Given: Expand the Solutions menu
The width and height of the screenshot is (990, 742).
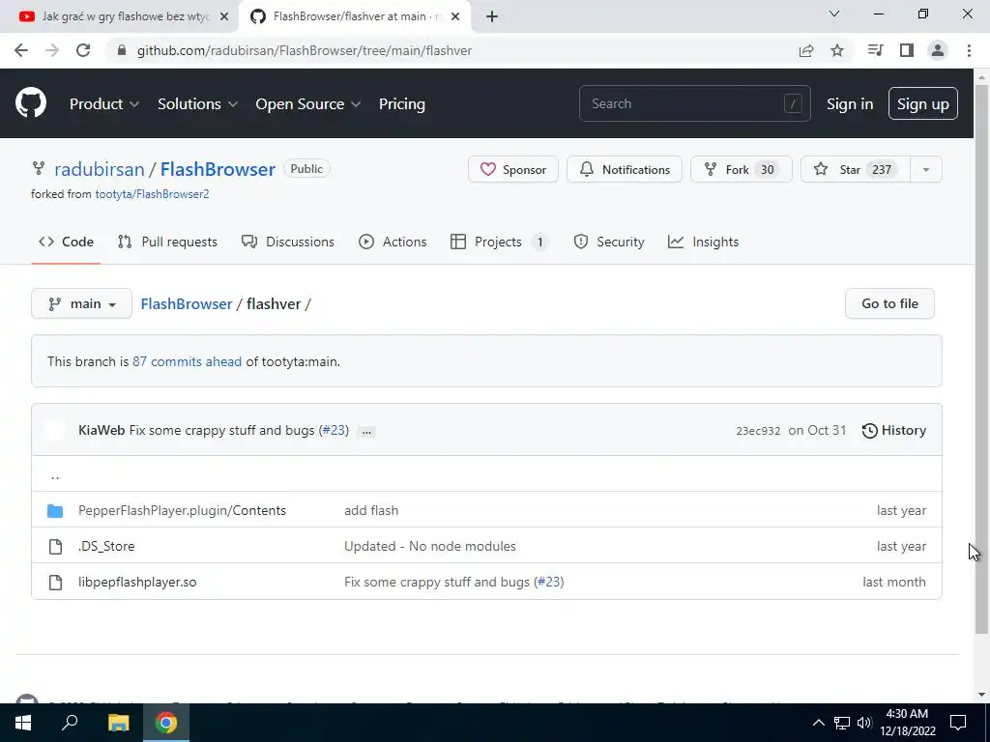Looking at the screenshot, I should coord(197,104).
